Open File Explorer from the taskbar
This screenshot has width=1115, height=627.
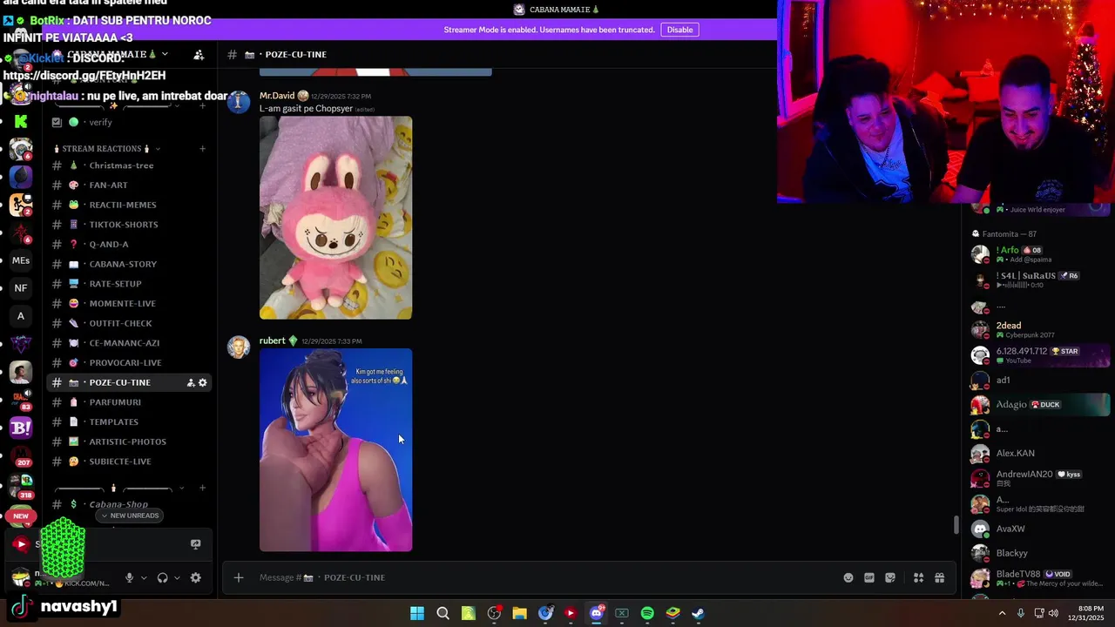(519, 613)
